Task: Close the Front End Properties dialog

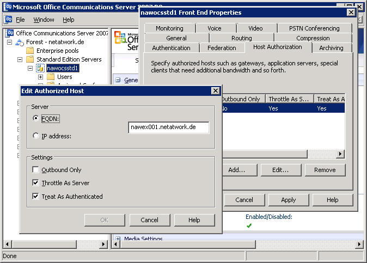Action: [351, 12]
